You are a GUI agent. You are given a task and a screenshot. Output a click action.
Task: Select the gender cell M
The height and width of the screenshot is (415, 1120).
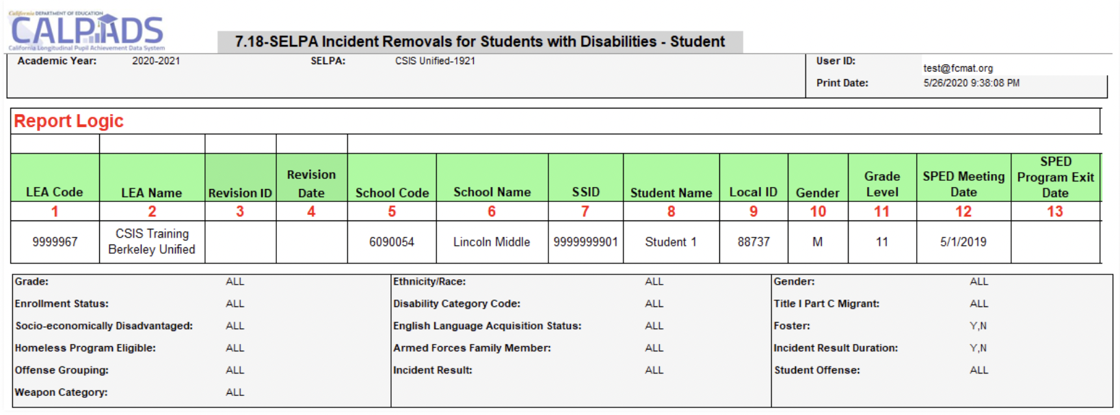click(818, 242)
